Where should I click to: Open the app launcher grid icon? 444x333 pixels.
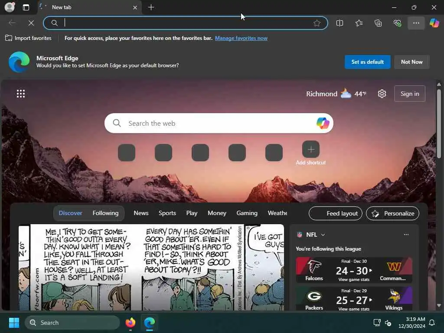tap(21, 94)
